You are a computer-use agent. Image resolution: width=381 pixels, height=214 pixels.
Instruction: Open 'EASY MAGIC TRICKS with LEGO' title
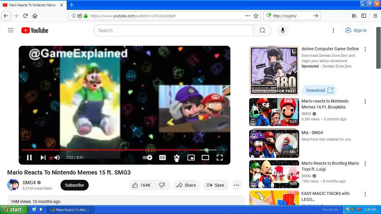click(326, 196)
